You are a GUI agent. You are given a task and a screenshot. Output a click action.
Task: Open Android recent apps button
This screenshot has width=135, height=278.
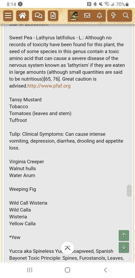[x=30, y=270]
